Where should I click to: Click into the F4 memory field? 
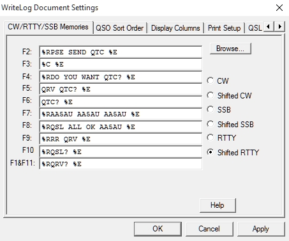(121, 77)
